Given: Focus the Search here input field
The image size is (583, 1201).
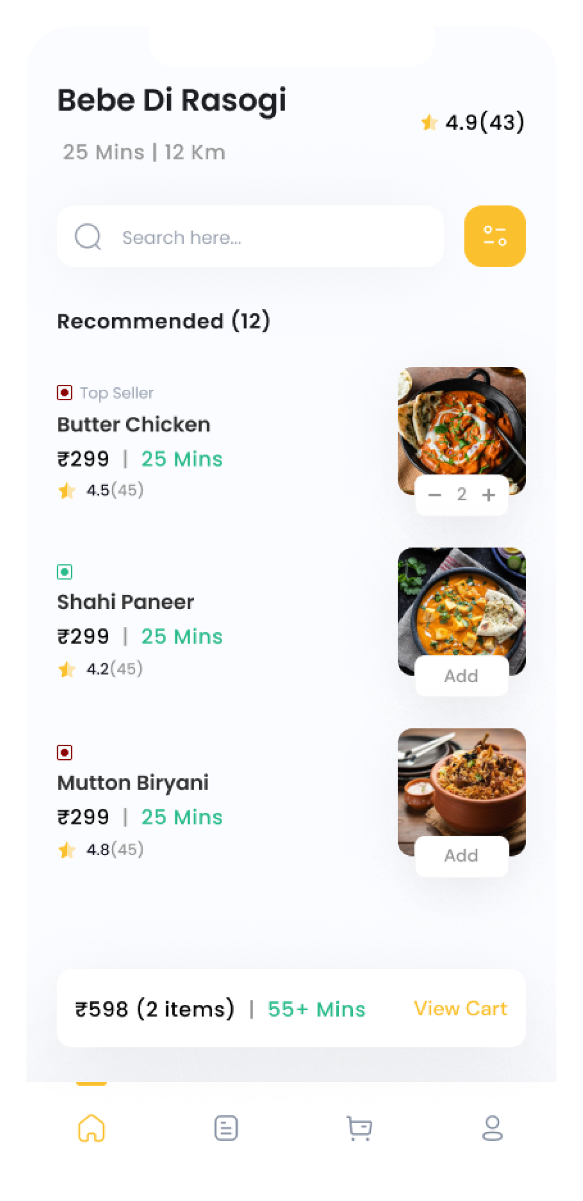Looking at the screenshot, I should click(x=250, y=236).
